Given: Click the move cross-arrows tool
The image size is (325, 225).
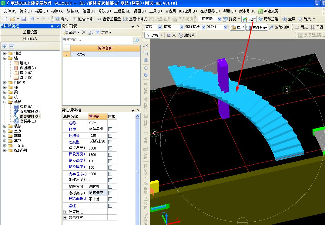Looking at the screenshot, I should point(146,68).
